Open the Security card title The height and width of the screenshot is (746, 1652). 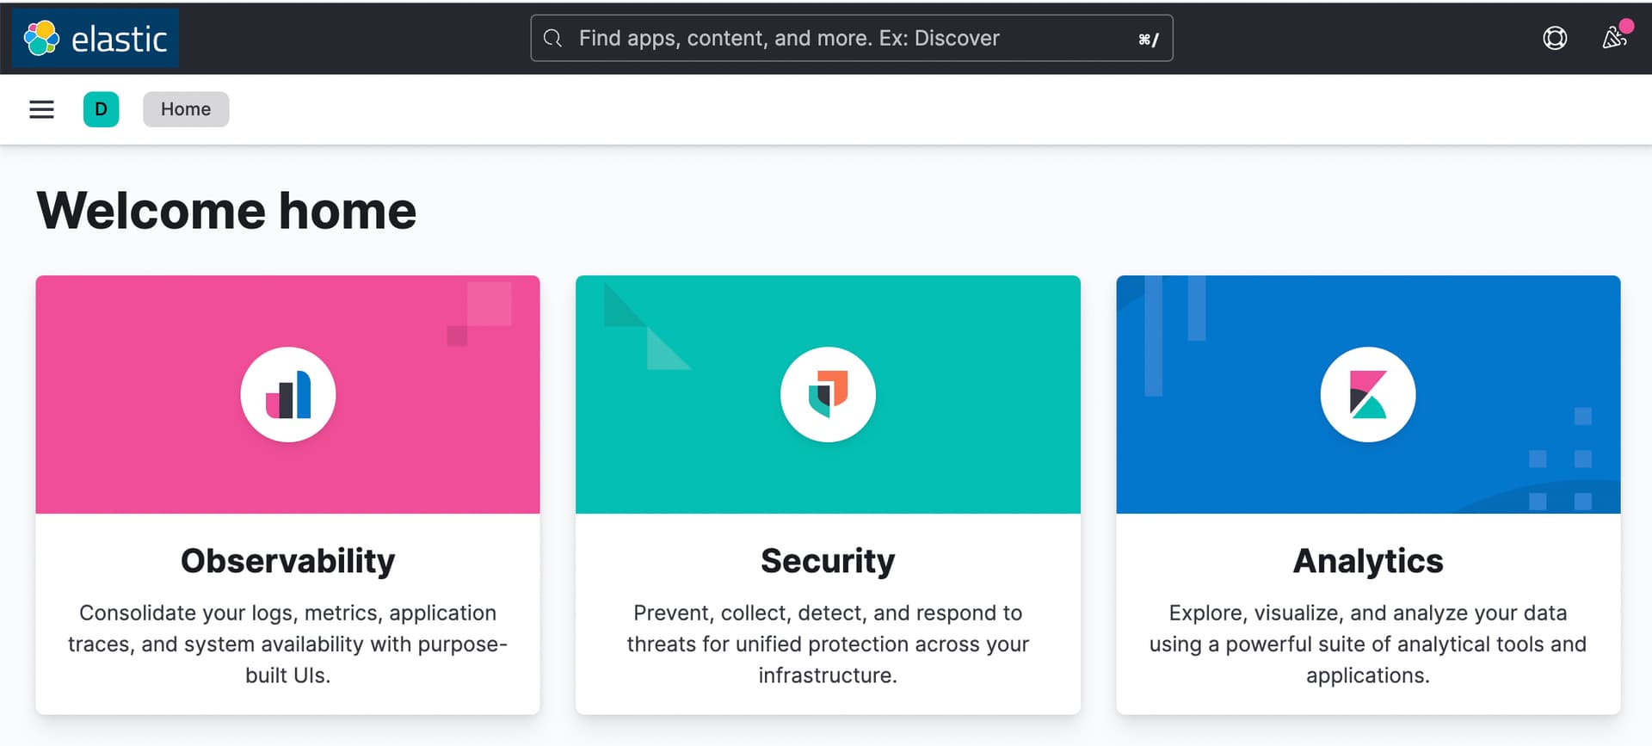tap(828, 561)
